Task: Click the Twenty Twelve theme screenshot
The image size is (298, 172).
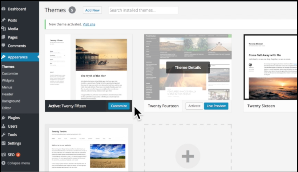Action: pos(89,148)
